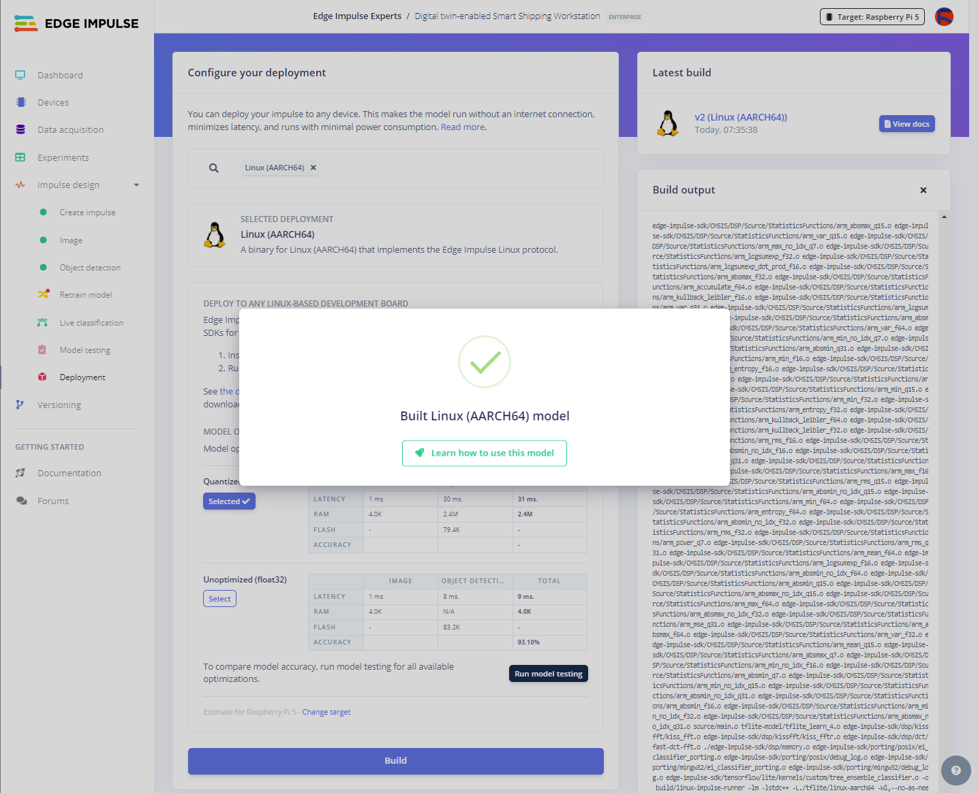The image size is (978, 793).
Task: Open the Devices chip icon
Action: point(20,102)
